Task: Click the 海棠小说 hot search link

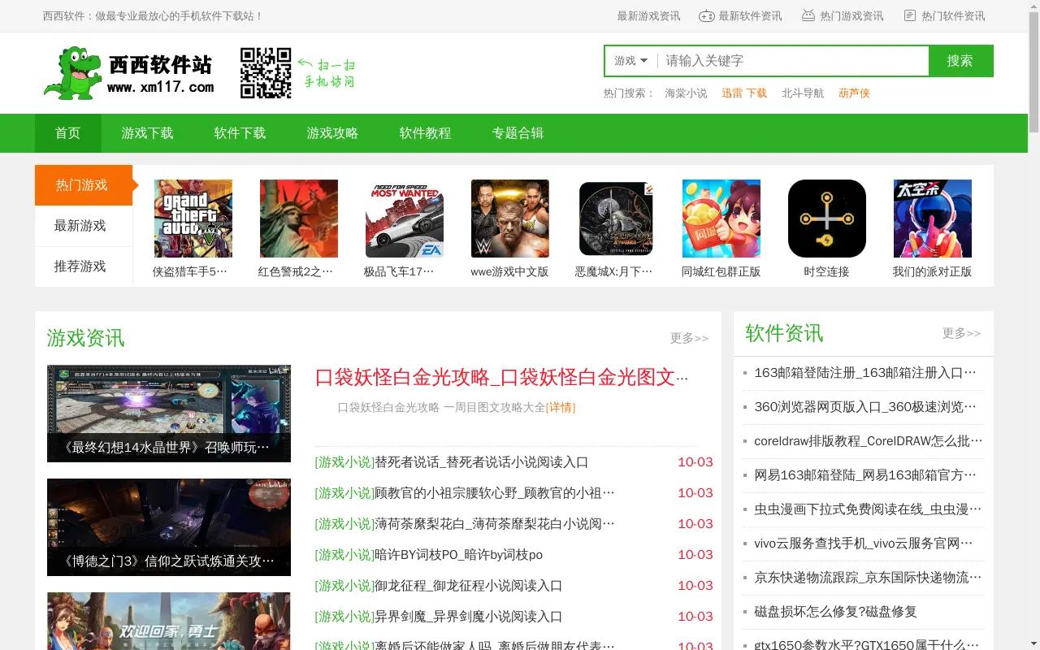Action: pos(687,93)
